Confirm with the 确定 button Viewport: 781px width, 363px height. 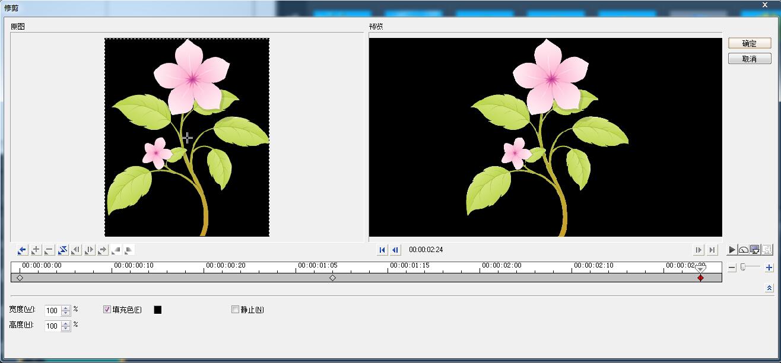750,43
